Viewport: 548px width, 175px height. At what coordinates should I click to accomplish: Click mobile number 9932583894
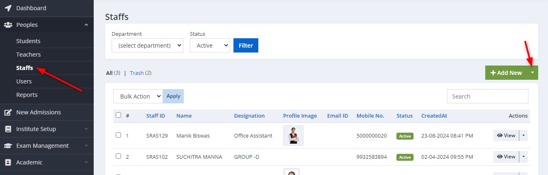click(372, 157)
